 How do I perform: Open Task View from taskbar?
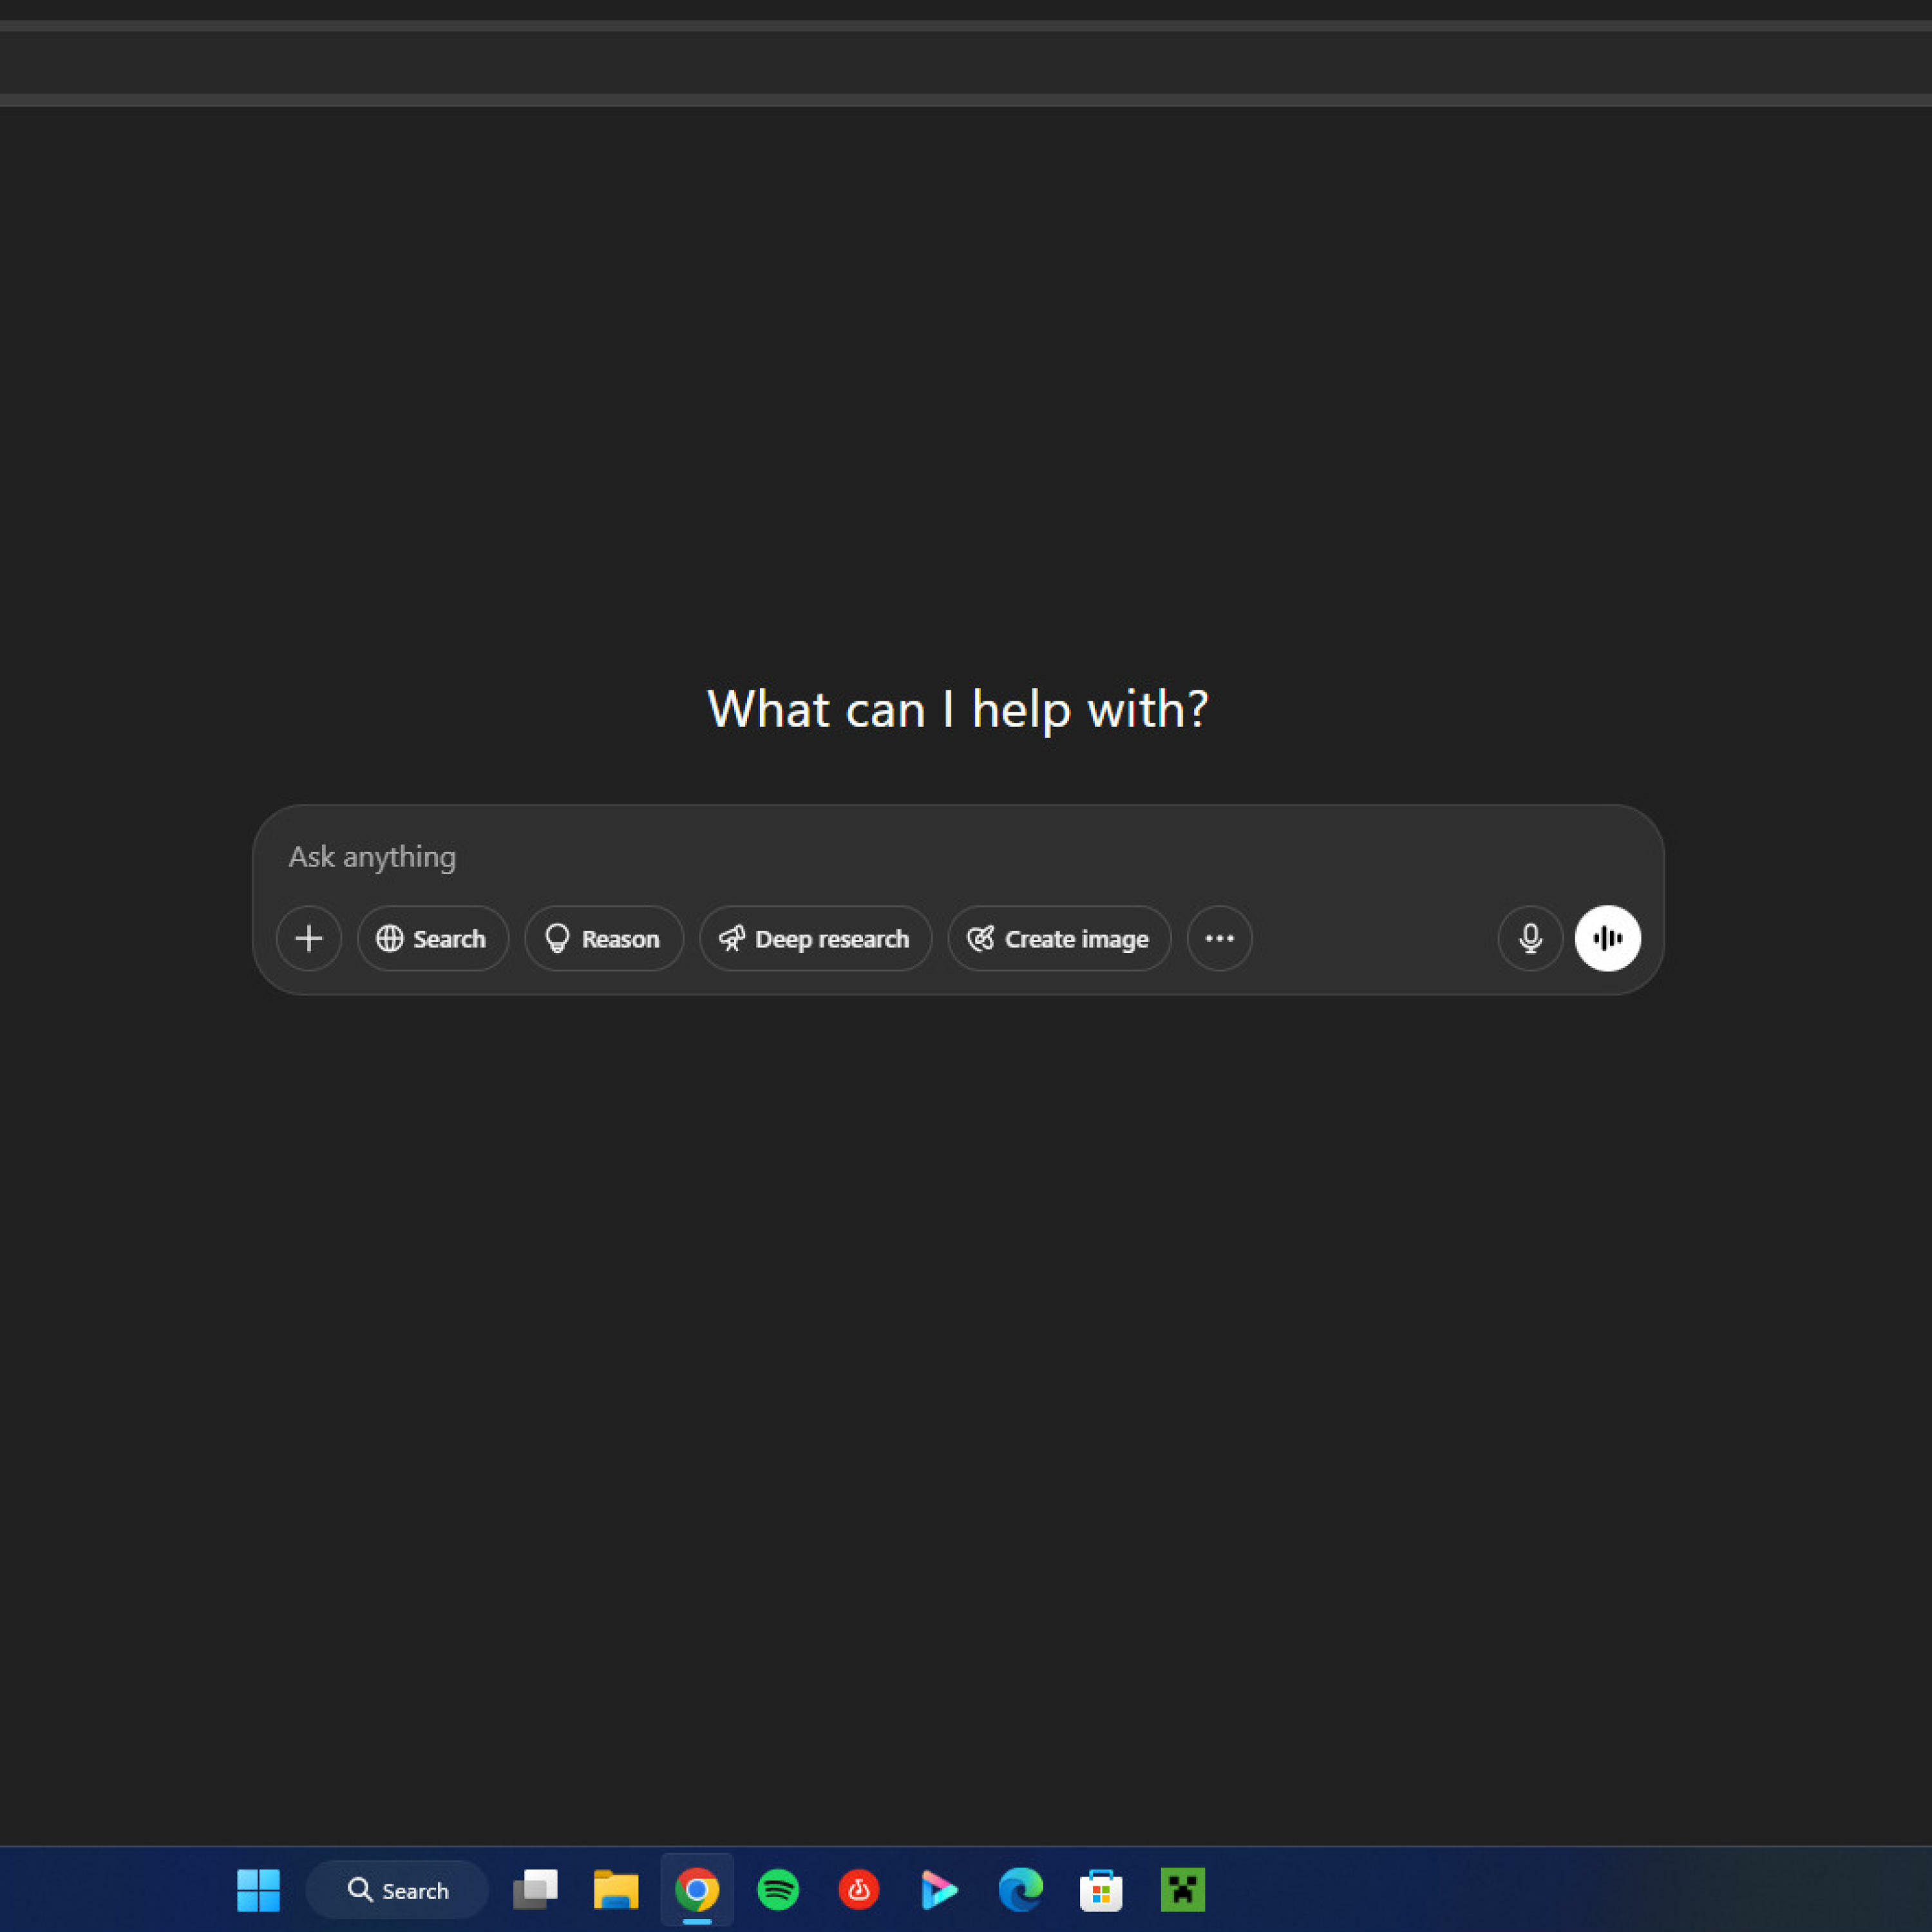tap(535, 1890)
